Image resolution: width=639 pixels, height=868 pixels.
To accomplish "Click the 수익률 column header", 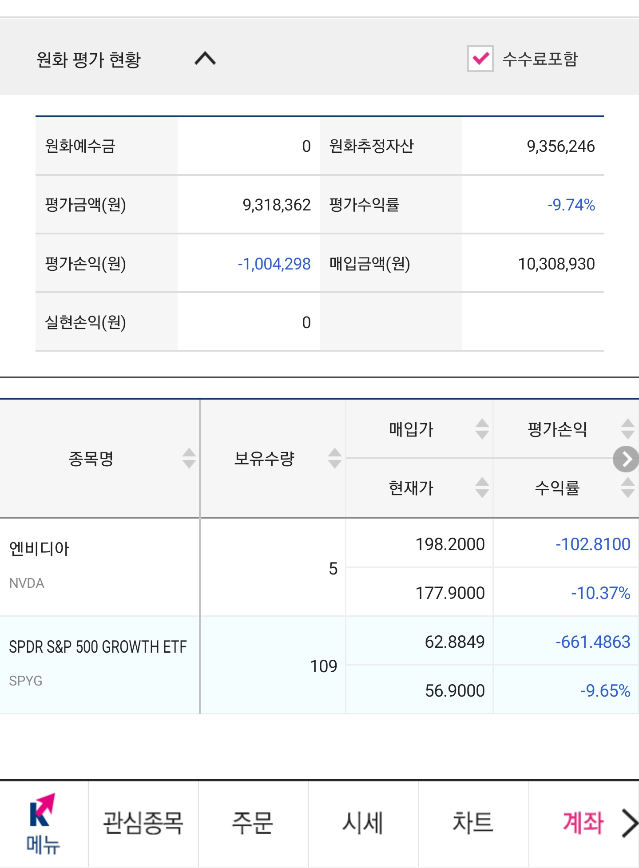I will click(x=557, y=488).
